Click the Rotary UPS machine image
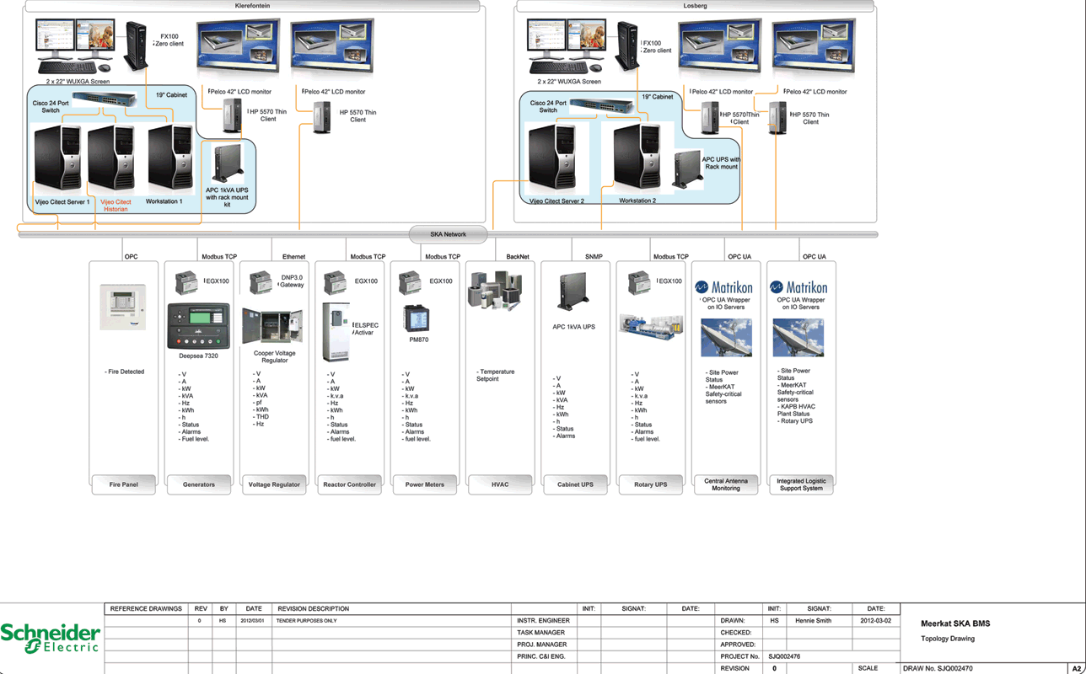The width and height of the screenshot is (1086, 674). [x=651, y=324]
